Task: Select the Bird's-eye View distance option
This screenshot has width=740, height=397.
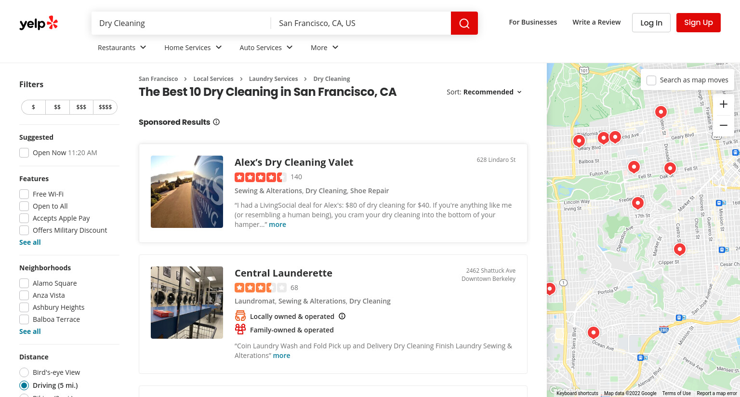Action: coord(24,372)
